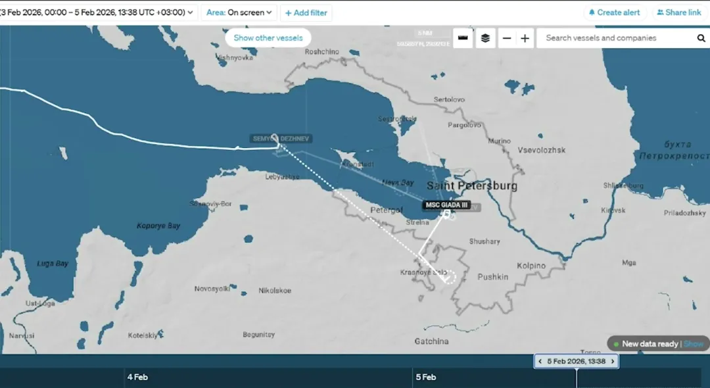The width and height of the screenshot is (710, 388).
Task: Open the map layers icon
Action: (x=485, y=38)
